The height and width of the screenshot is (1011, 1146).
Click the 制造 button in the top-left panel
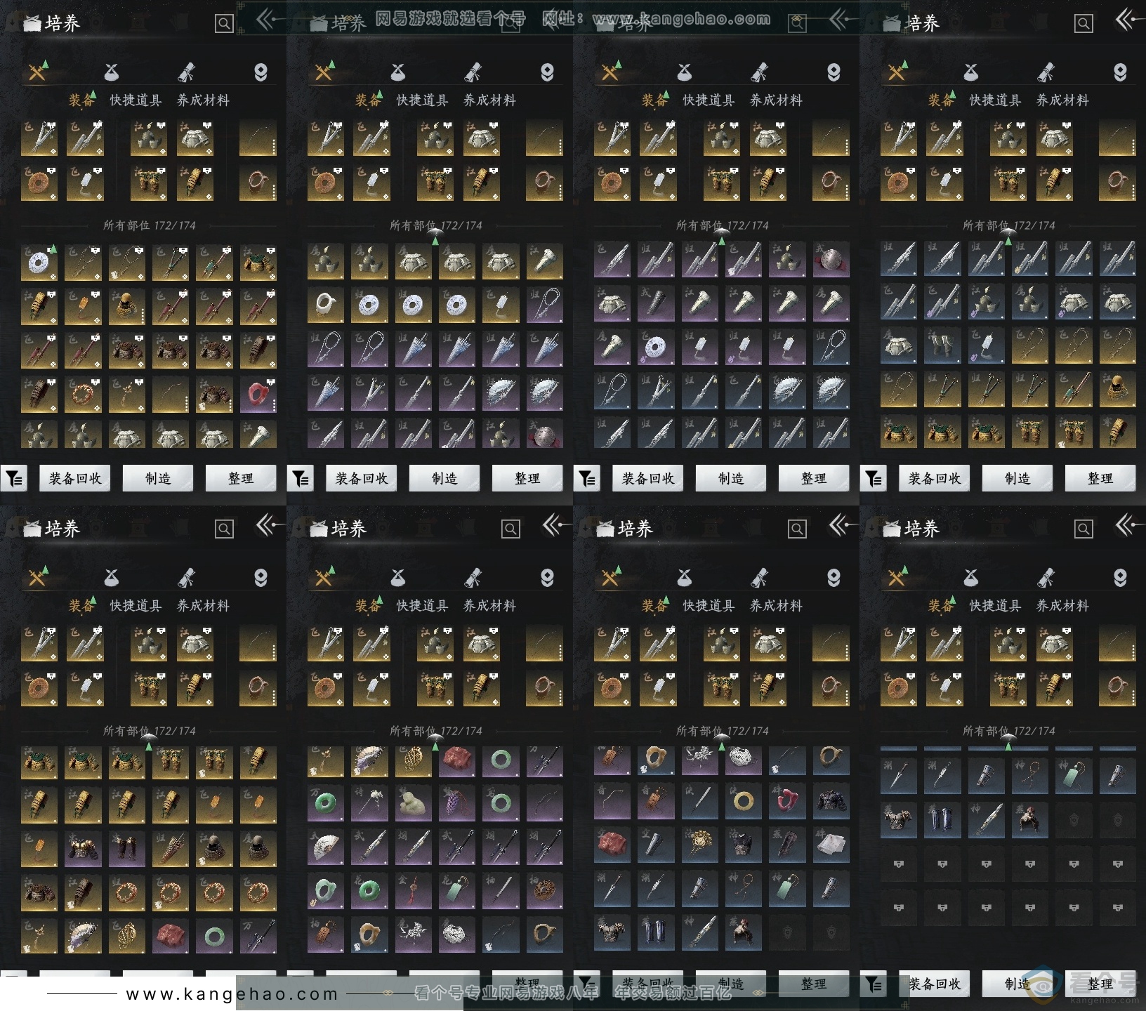[x=158, y=479]
